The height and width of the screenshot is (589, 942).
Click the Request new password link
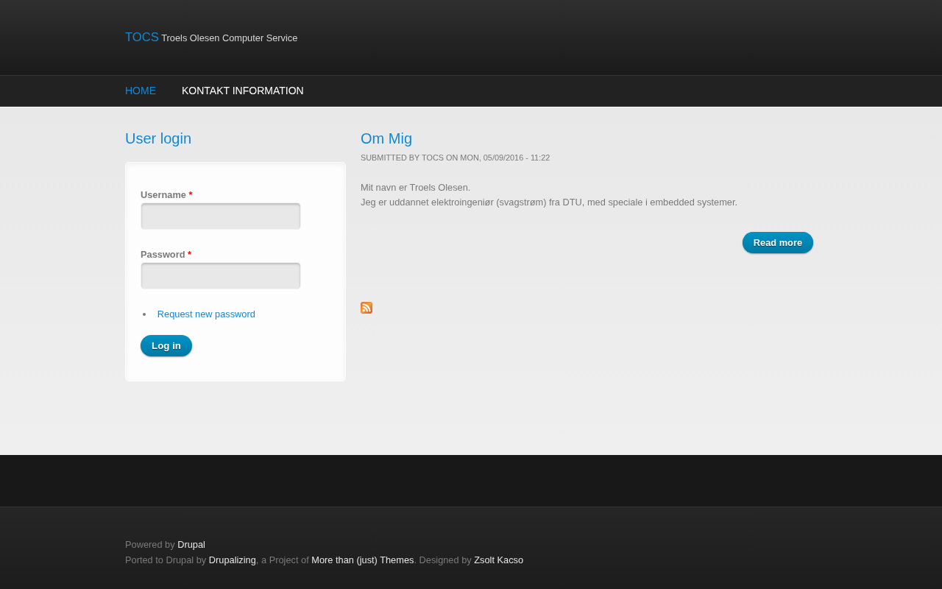[x=206, y=314]
